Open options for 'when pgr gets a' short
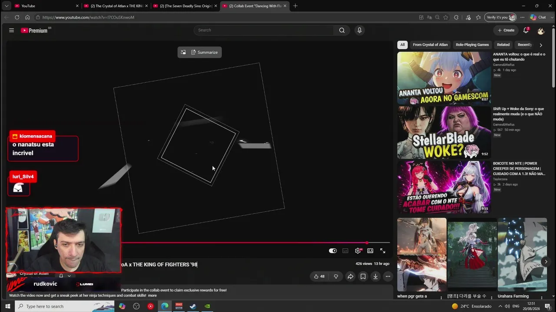This screenshot has width=556, height=312. click(441, 297)
